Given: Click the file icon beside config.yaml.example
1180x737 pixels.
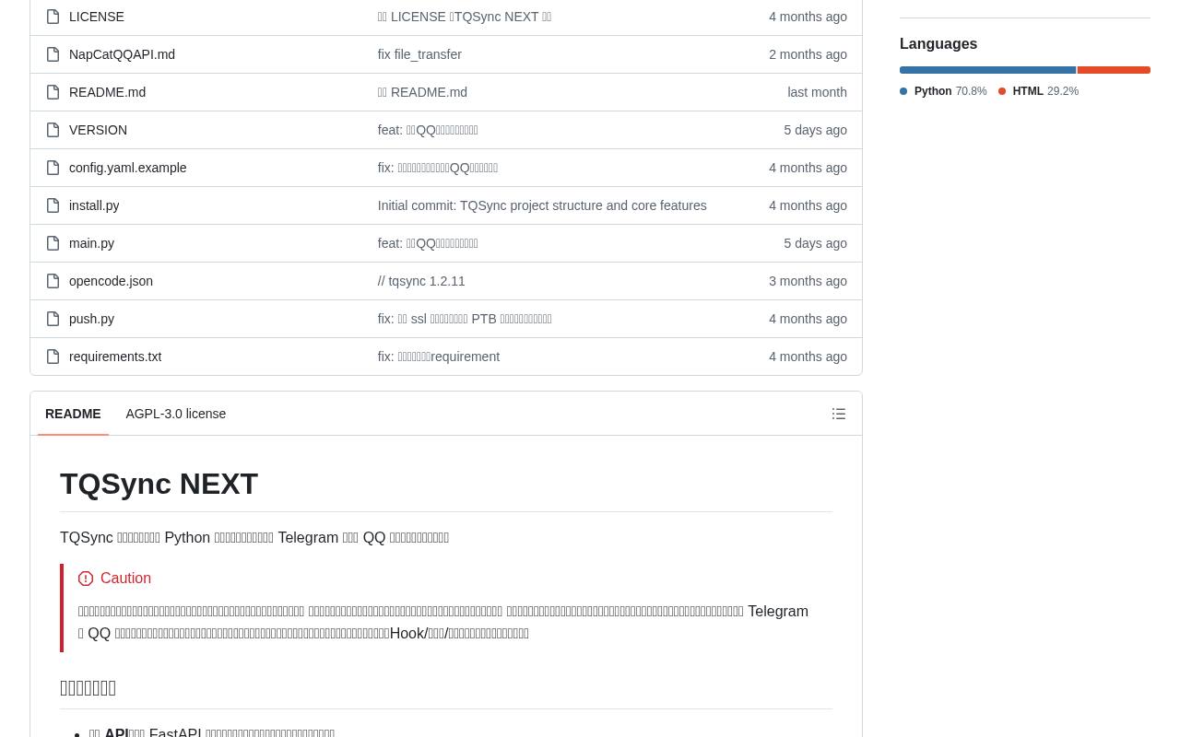Looking at the screenshot, I should click(x=53, y=168).
